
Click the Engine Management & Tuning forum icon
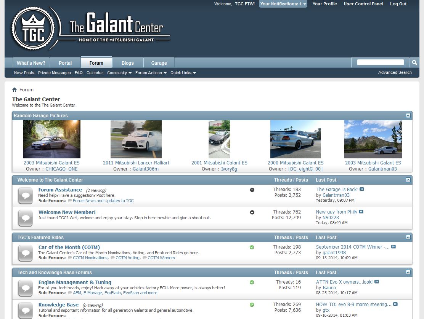pyautogui.click(x=26, y=288)
